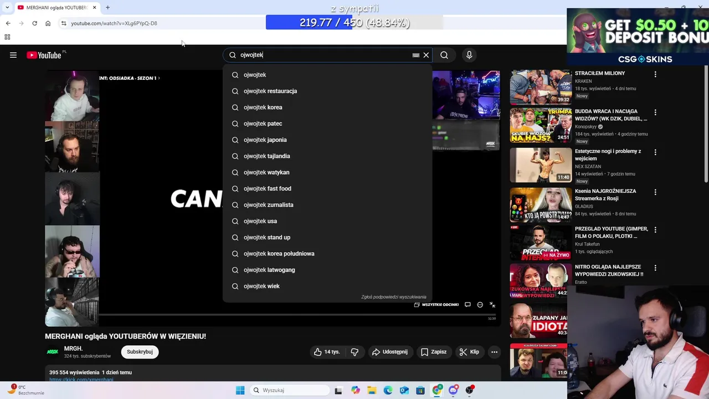The image size is (709, 399).
Task: Close the MERGHANI ogląda YOUTUBERÓW browser tab
Action: (x=94, y=8)
